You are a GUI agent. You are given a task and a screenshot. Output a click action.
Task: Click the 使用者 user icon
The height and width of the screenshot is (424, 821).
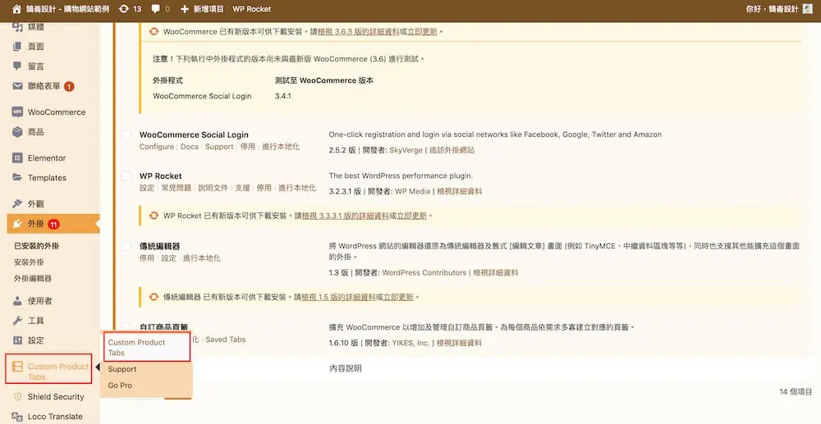[x=17, y=301]
